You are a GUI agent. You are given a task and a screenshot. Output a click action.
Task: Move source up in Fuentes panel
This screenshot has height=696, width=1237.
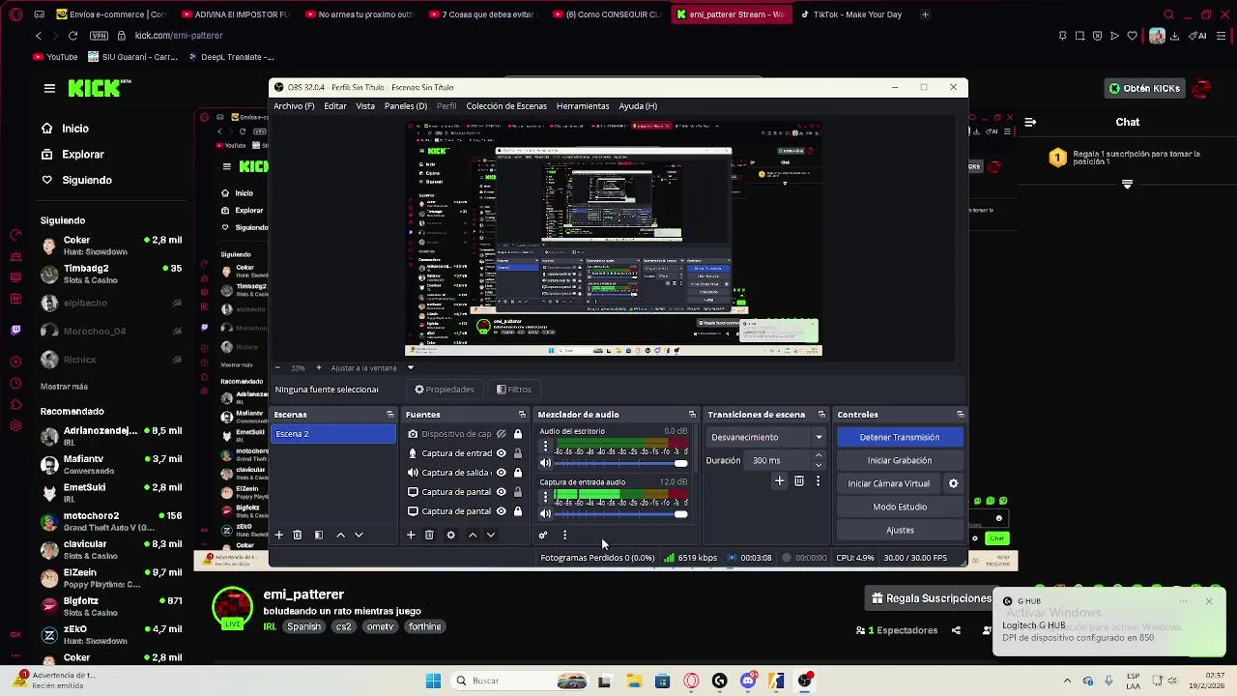(473, 535)
